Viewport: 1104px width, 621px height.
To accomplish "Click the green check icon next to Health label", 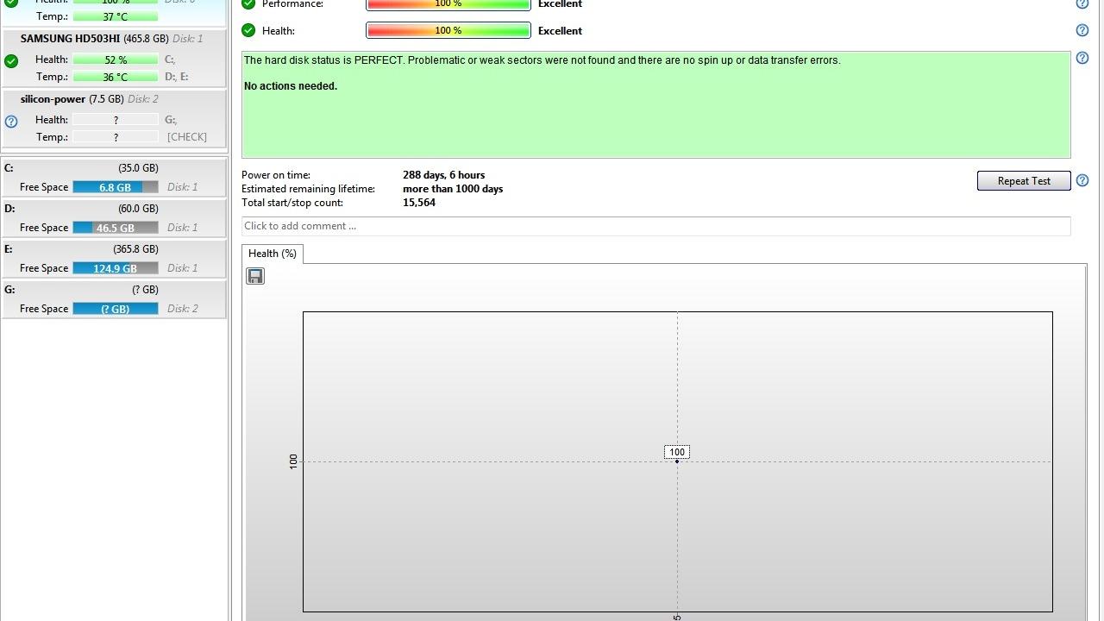I will [x=248, y=30].
